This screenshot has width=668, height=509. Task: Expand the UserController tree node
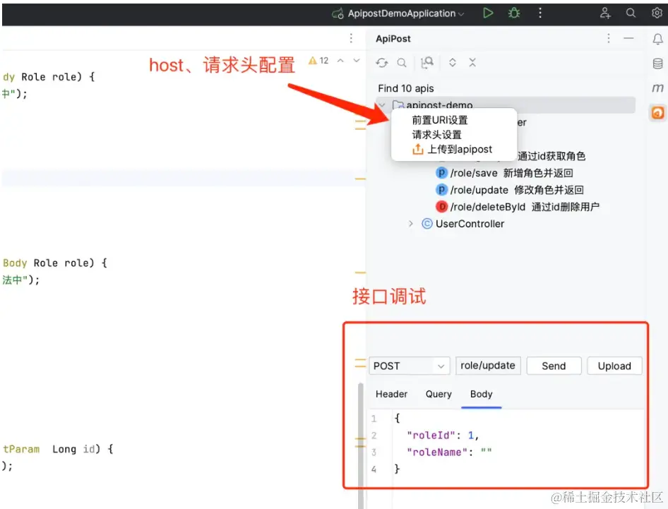click(411, 224)
